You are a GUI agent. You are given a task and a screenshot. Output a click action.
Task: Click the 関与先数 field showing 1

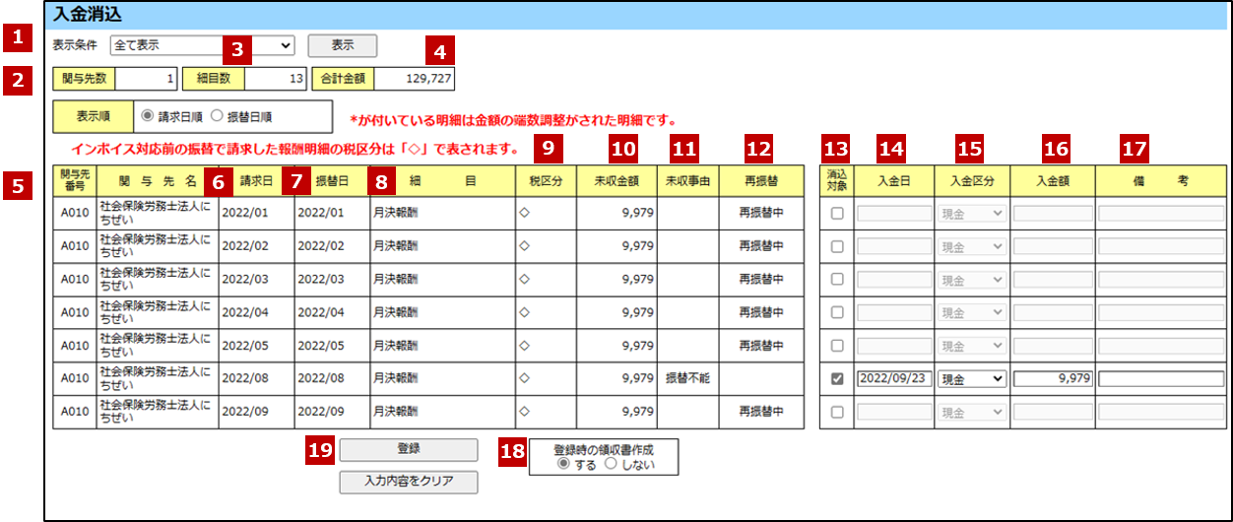point(148,79)
